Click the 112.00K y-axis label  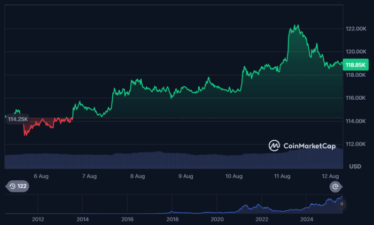coord(357,144)
